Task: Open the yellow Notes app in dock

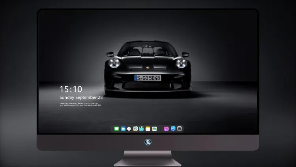Action: tap(148, 129)
